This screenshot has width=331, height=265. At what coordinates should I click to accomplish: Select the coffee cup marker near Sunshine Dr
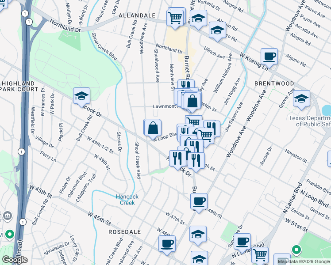pyautogui.click(x=242, y=242)
